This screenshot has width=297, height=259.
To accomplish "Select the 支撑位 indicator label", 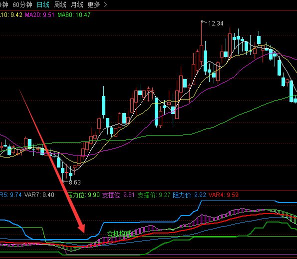I will click(118, 195).
